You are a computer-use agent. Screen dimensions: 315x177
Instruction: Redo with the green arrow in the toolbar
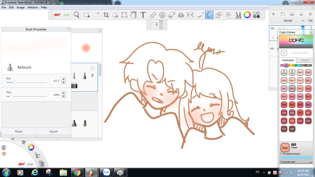(x=66, y=15)
